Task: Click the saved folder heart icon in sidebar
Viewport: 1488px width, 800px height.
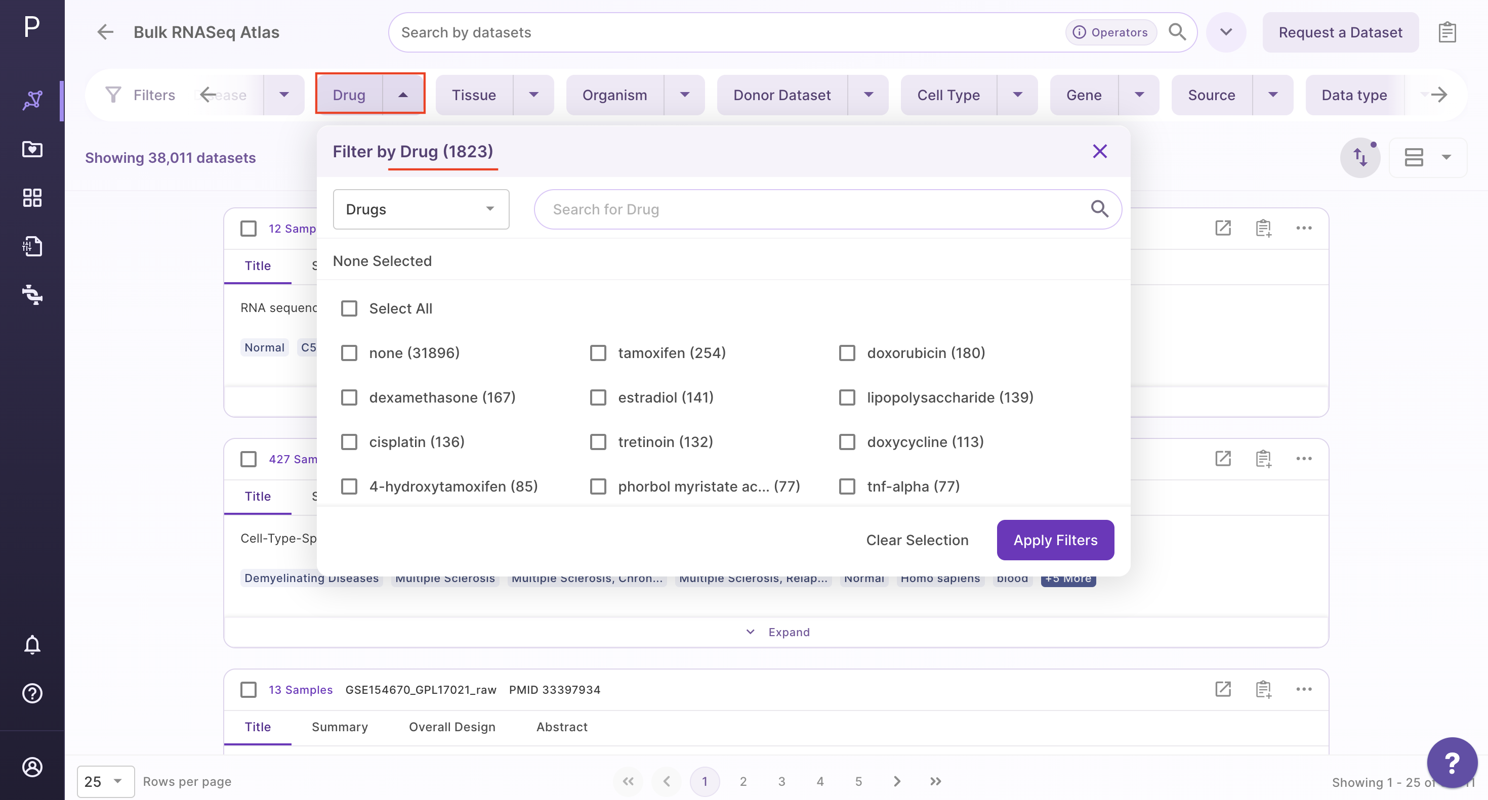Action: click(x=32, y=149)
